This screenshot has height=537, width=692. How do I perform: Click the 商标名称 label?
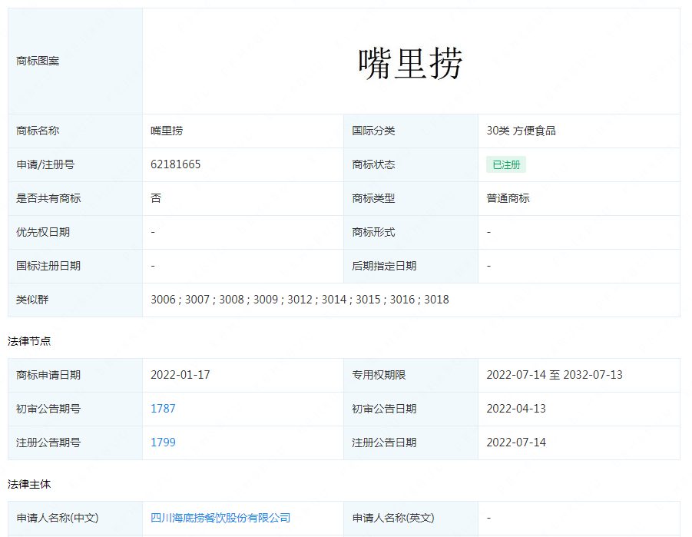point(38,131)
